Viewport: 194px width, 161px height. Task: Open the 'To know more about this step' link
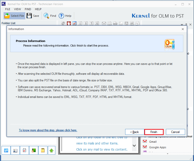tap(48, 130)
